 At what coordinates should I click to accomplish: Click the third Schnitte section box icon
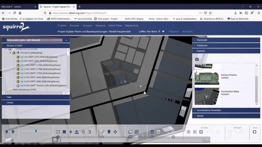tap(201, 132)
